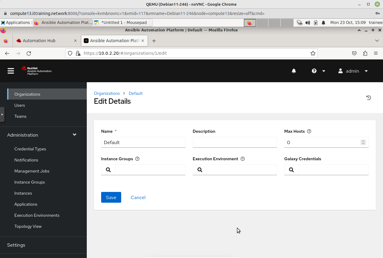Open Galaxy Credentials search lookup
383x258 pixels.
coord(291,170)
